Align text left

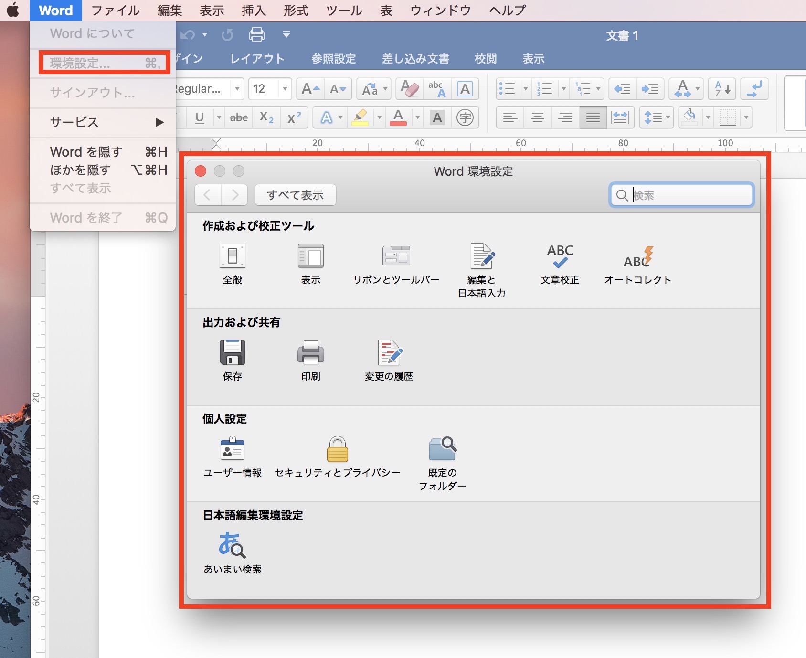tap(510, 117)
